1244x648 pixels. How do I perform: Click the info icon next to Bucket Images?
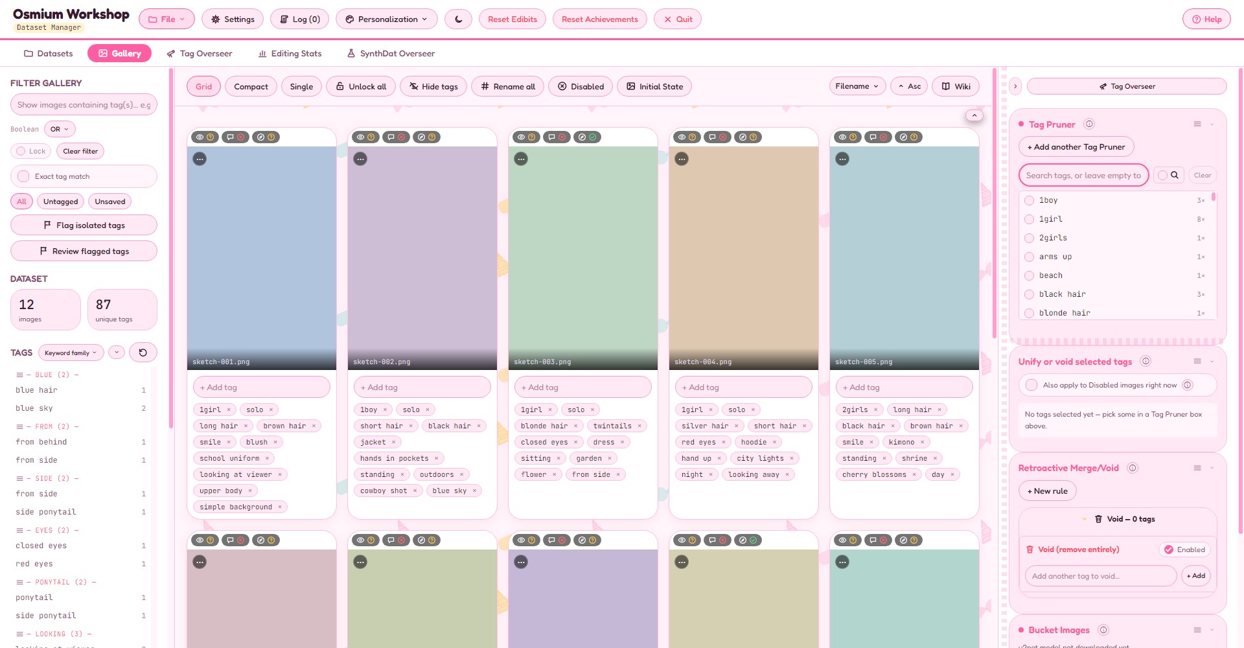[x=1103, y=630]
